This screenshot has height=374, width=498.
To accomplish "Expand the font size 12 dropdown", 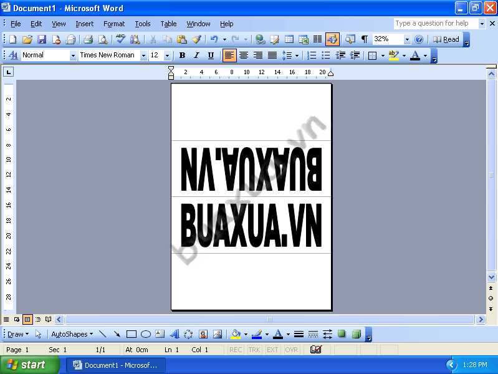I will (x=168, y=55).
